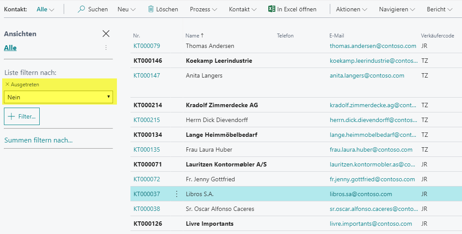Click company number KT000134
This screenshot has height=234, width=462.
coord(147,135)
